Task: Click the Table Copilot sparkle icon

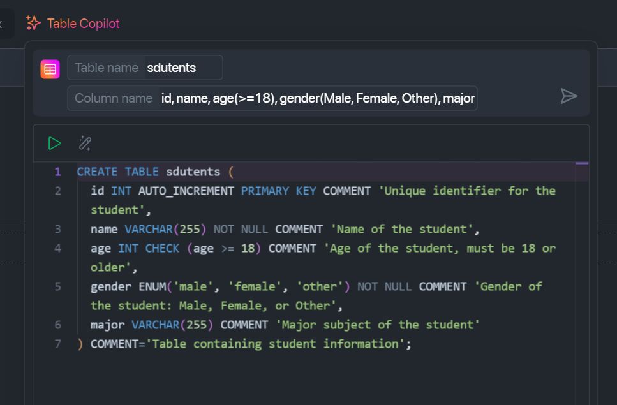Action: coord(33,23)
